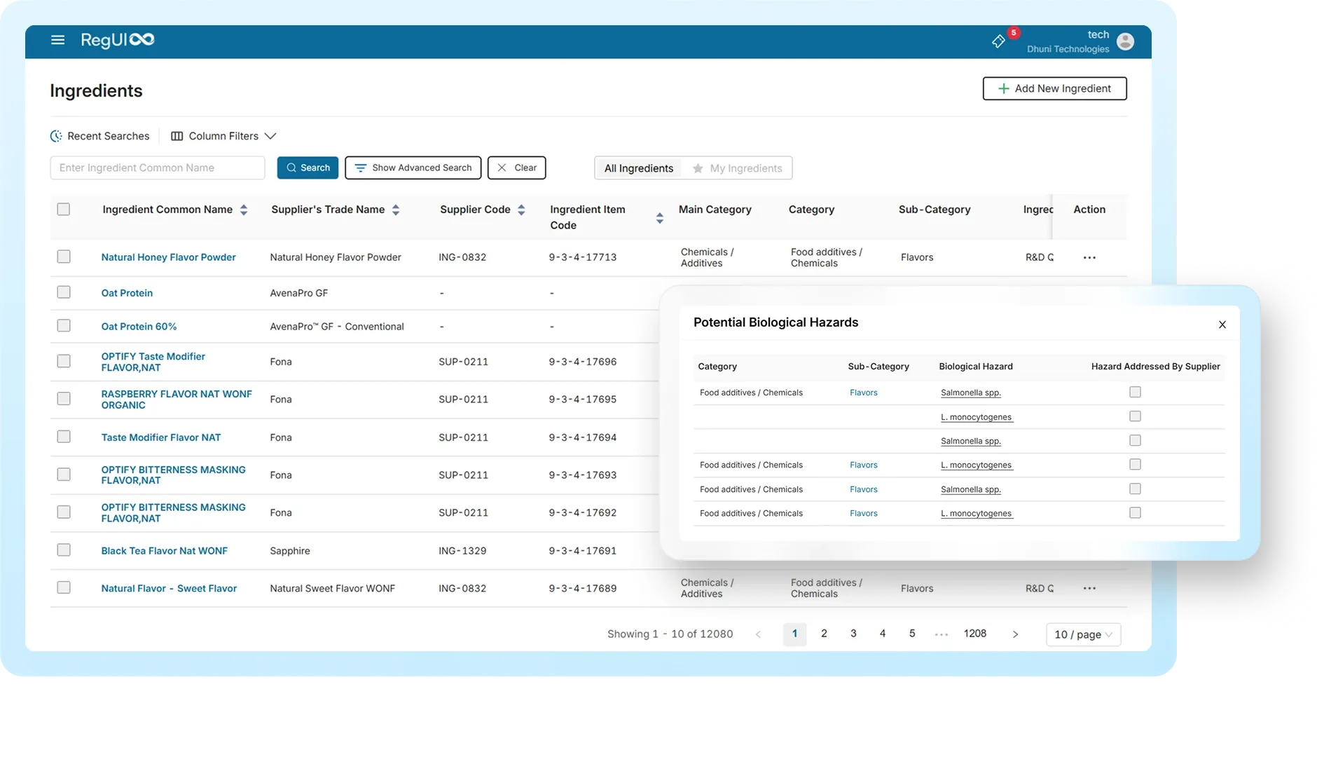The width and height of the screenshot is (1317, 757).
Task: Toggle the select-all header checkbox
Action: click(64, 209)
